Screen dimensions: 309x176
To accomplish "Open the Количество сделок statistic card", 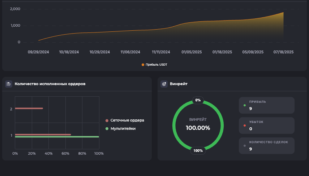I will (x=267, y=145).
